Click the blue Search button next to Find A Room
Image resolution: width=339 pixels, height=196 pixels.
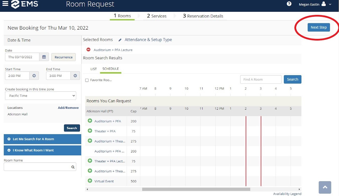[293, 79]
